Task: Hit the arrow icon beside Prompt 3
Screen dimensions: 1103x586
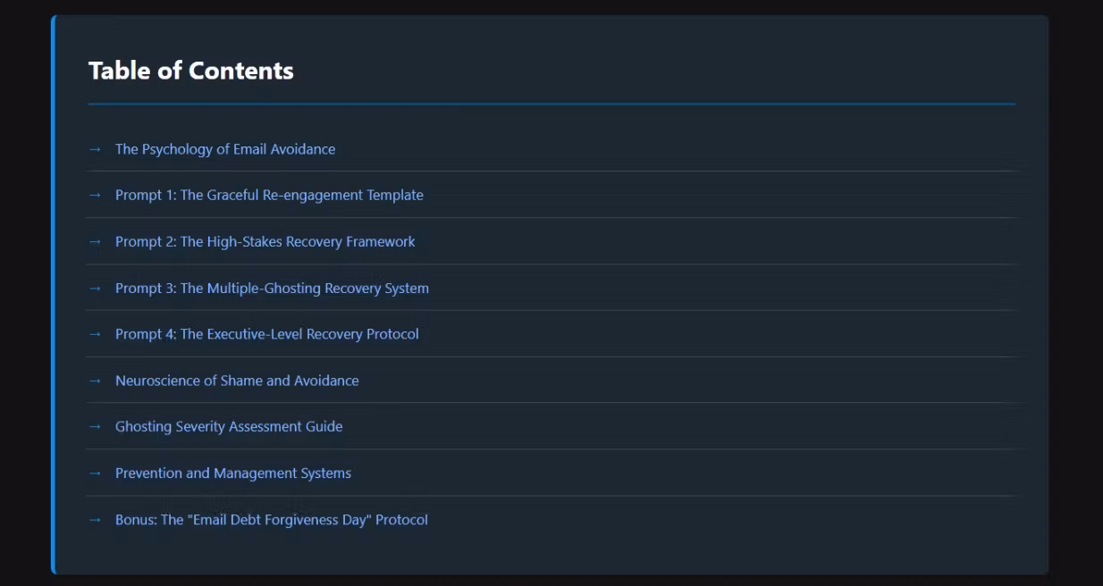Action: click(95, 288)
